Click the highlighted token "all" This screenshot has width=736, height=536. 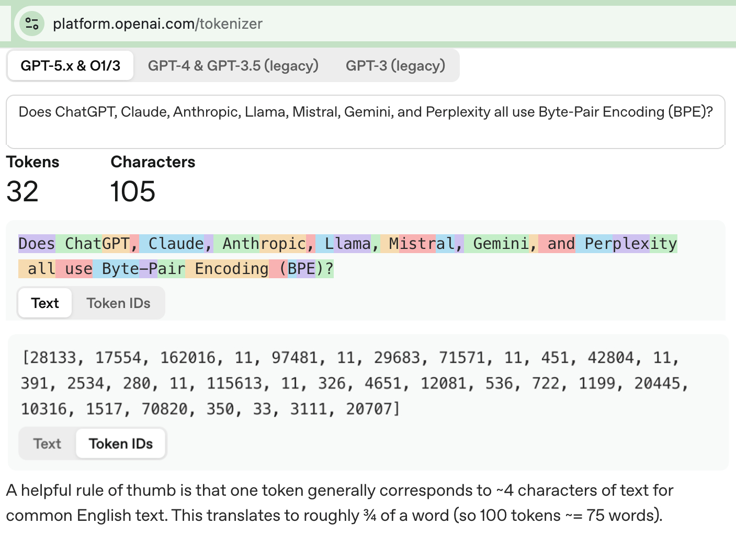(37, 269)
